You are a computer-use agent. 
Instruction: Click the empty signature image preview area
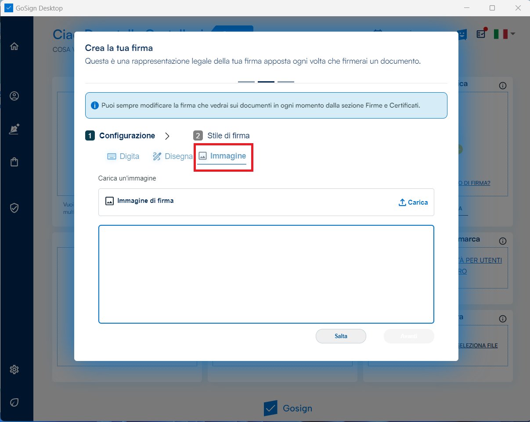(266, 274)
